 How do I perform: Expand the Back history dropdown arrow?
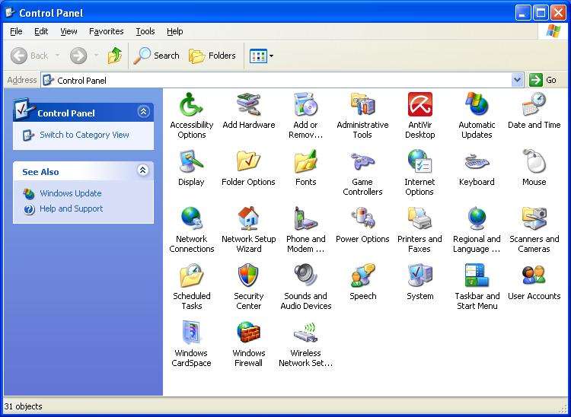pos(58,56)
